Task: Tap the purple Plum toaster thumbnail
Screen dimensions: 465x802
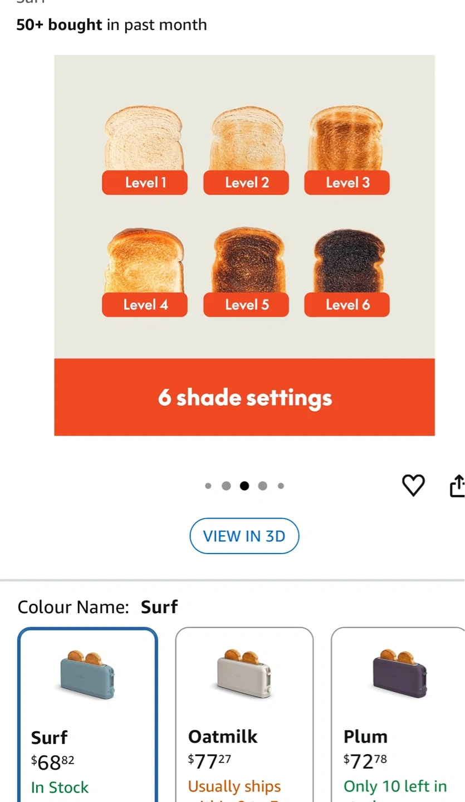Action: point(400,674)
